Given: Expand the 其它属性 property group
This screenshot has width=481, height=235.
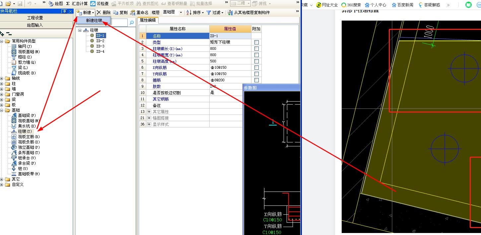Looking at the screenshot, I should (149, 112).
